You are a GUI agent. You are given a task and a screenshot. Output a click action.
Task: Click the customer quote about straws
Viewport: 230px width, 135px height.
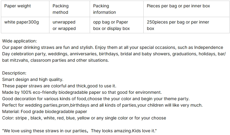coord(79,131)
